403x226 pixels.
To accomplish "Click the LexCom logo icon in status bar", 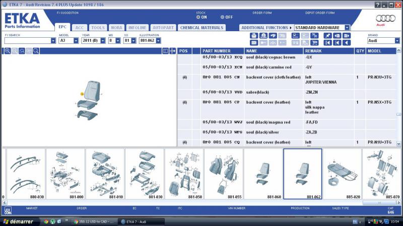I will pos(8,210).
